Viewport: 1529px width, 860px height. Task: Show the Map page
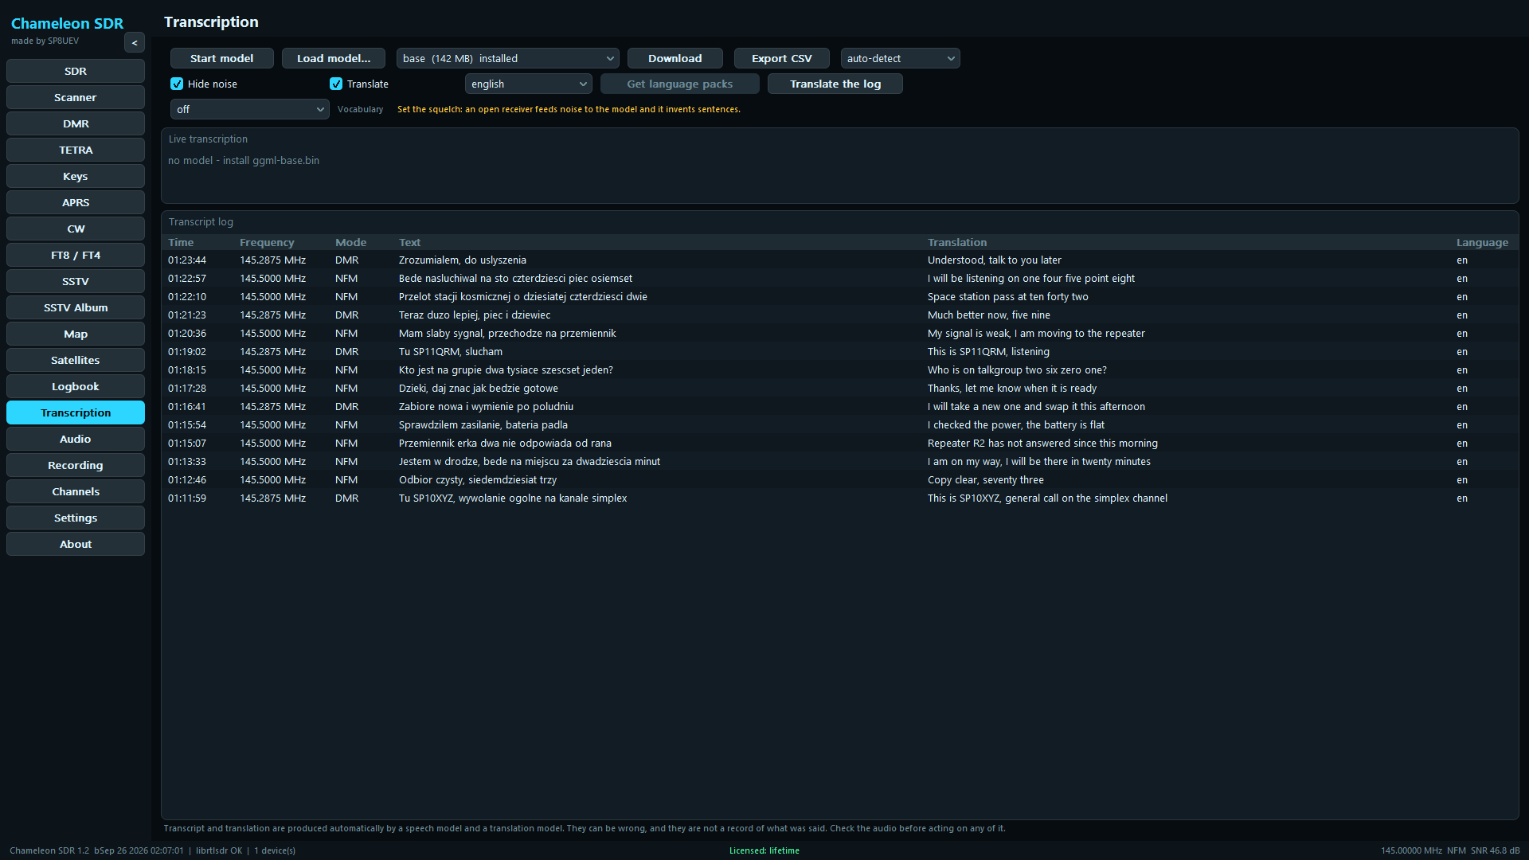[x=76, y=334]
